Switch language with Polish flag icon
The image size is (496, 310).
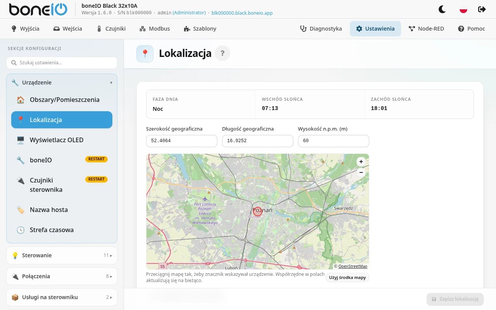[x=463, y=9]
